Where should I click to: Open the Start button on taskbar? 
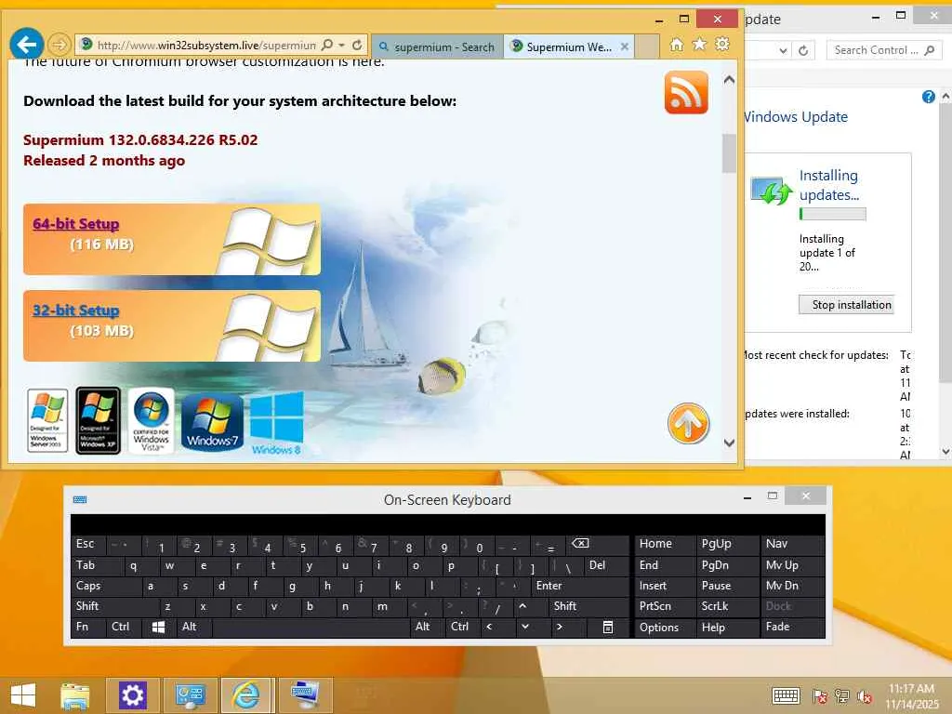pos(23,695)
